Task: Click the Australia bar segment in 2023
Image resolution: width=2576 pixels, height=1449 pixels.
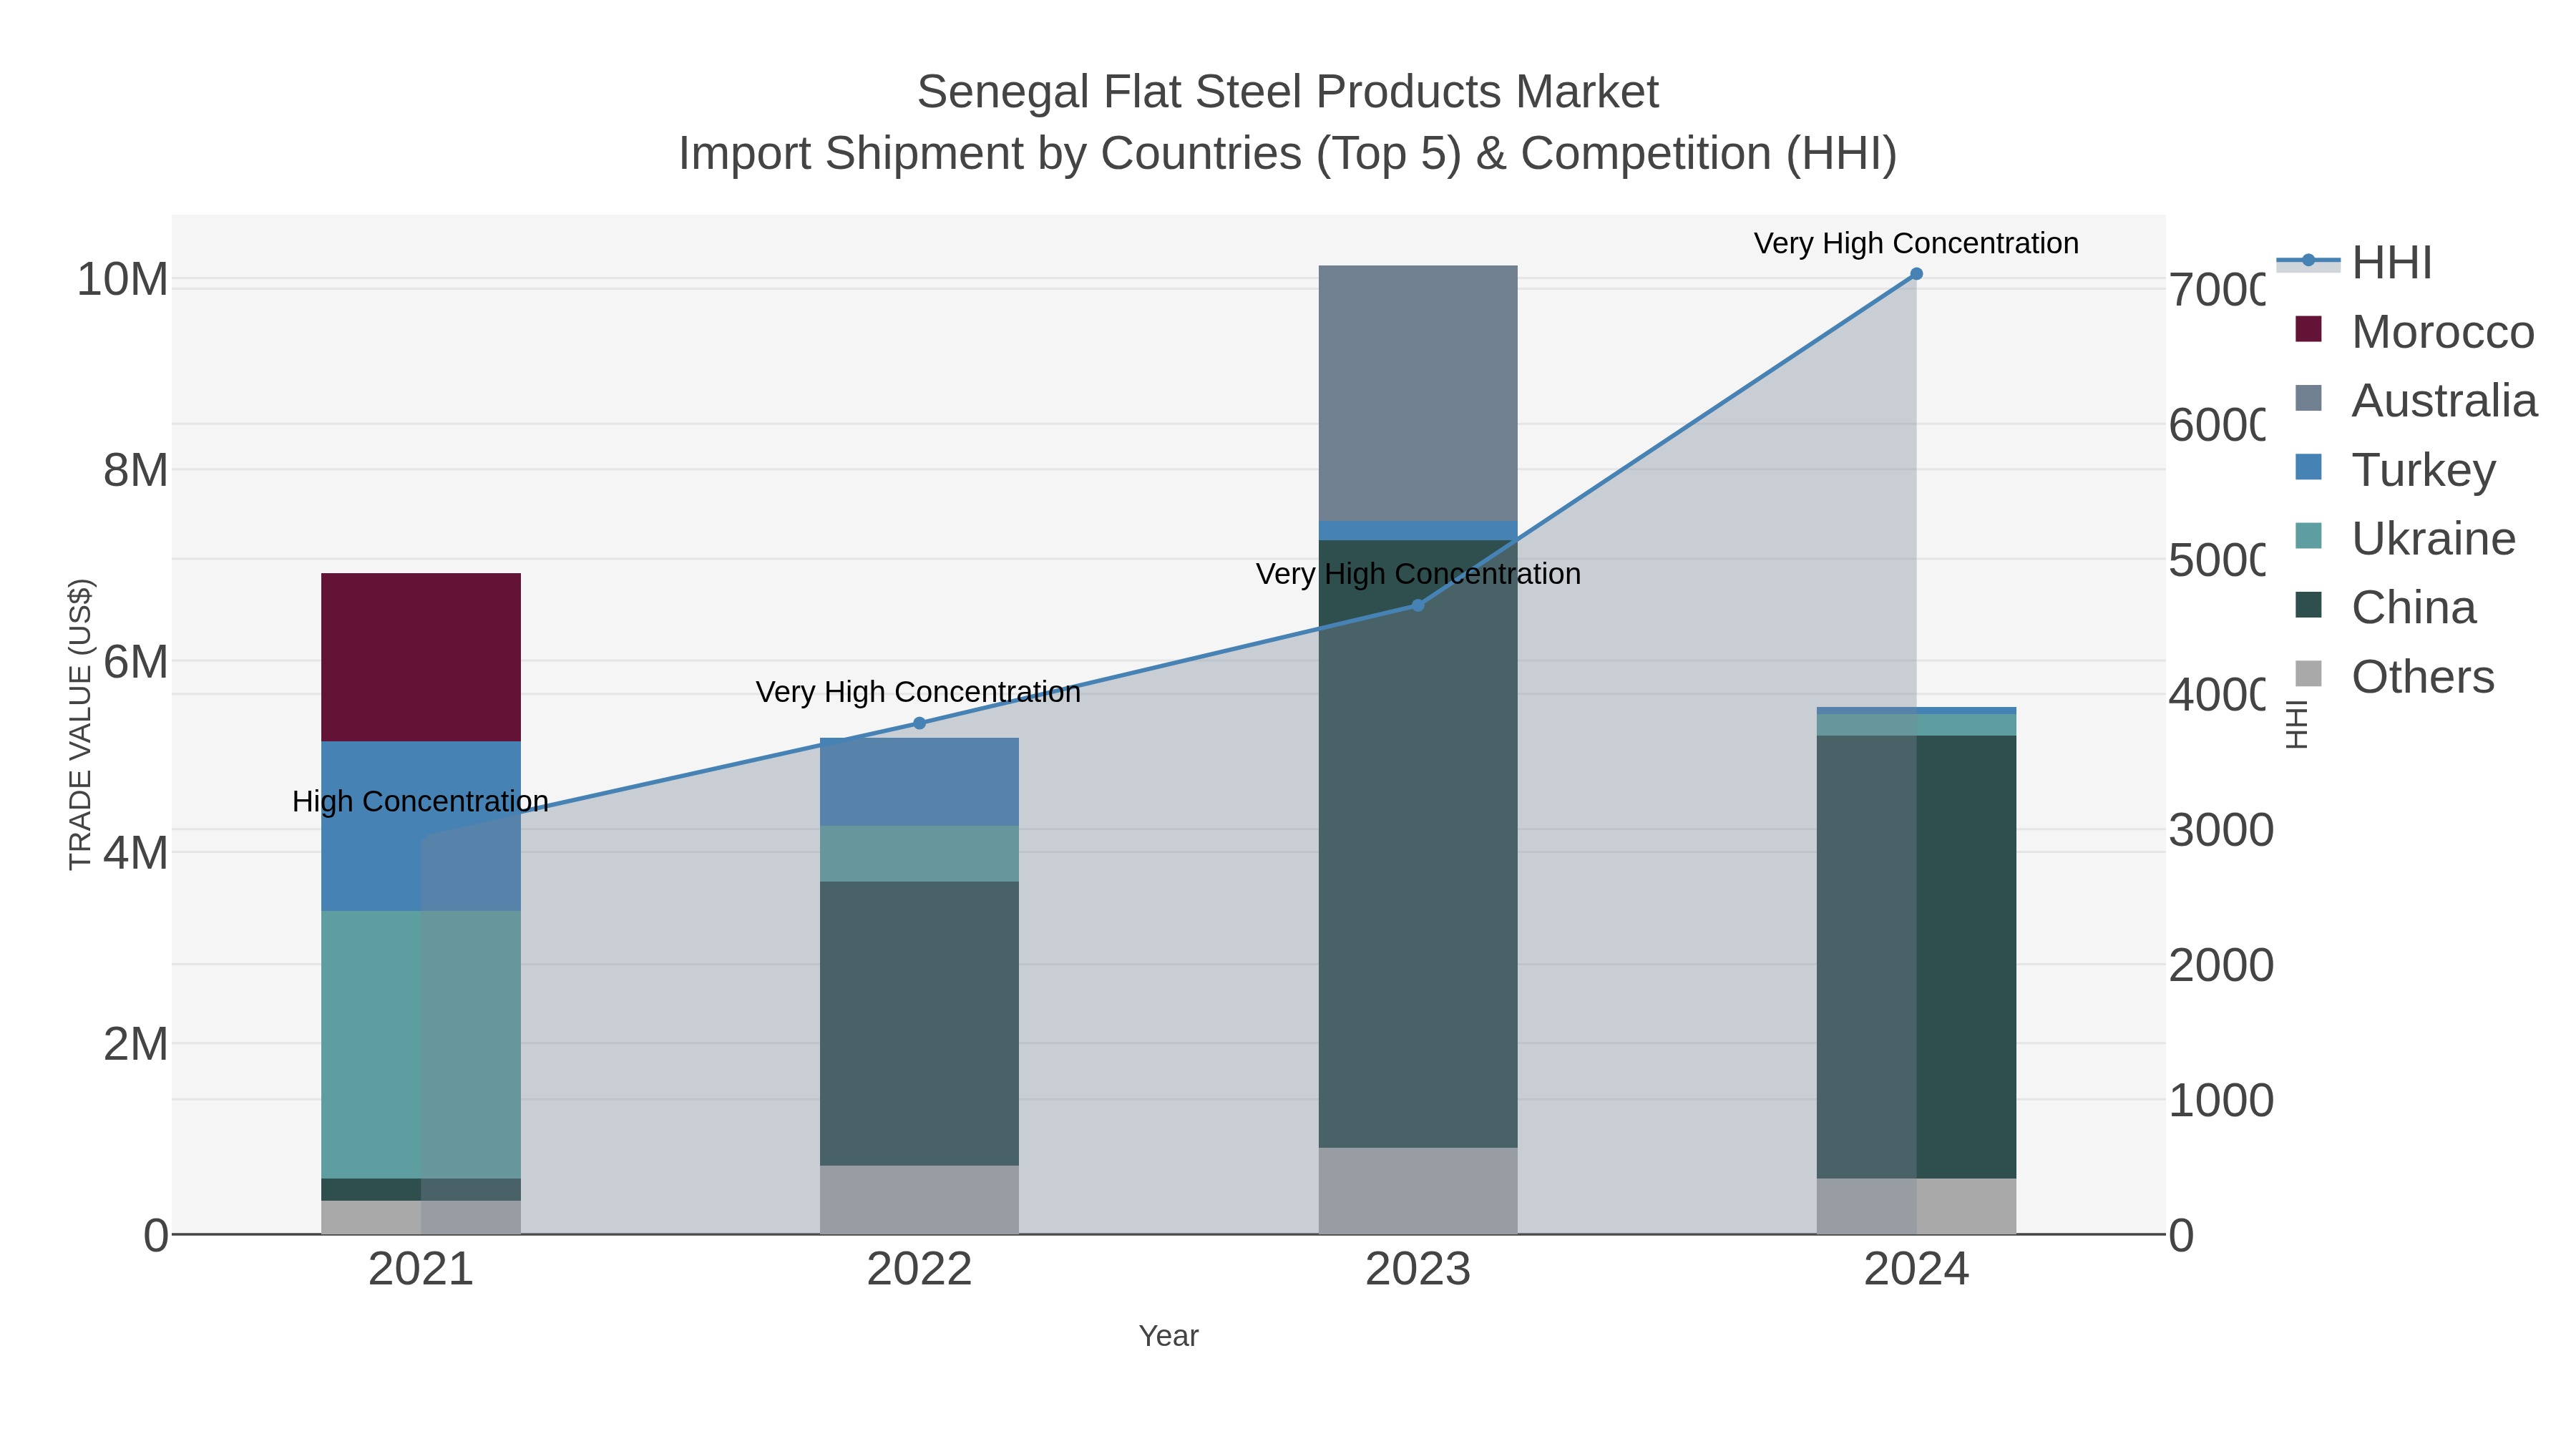Action: (1418, 393)
